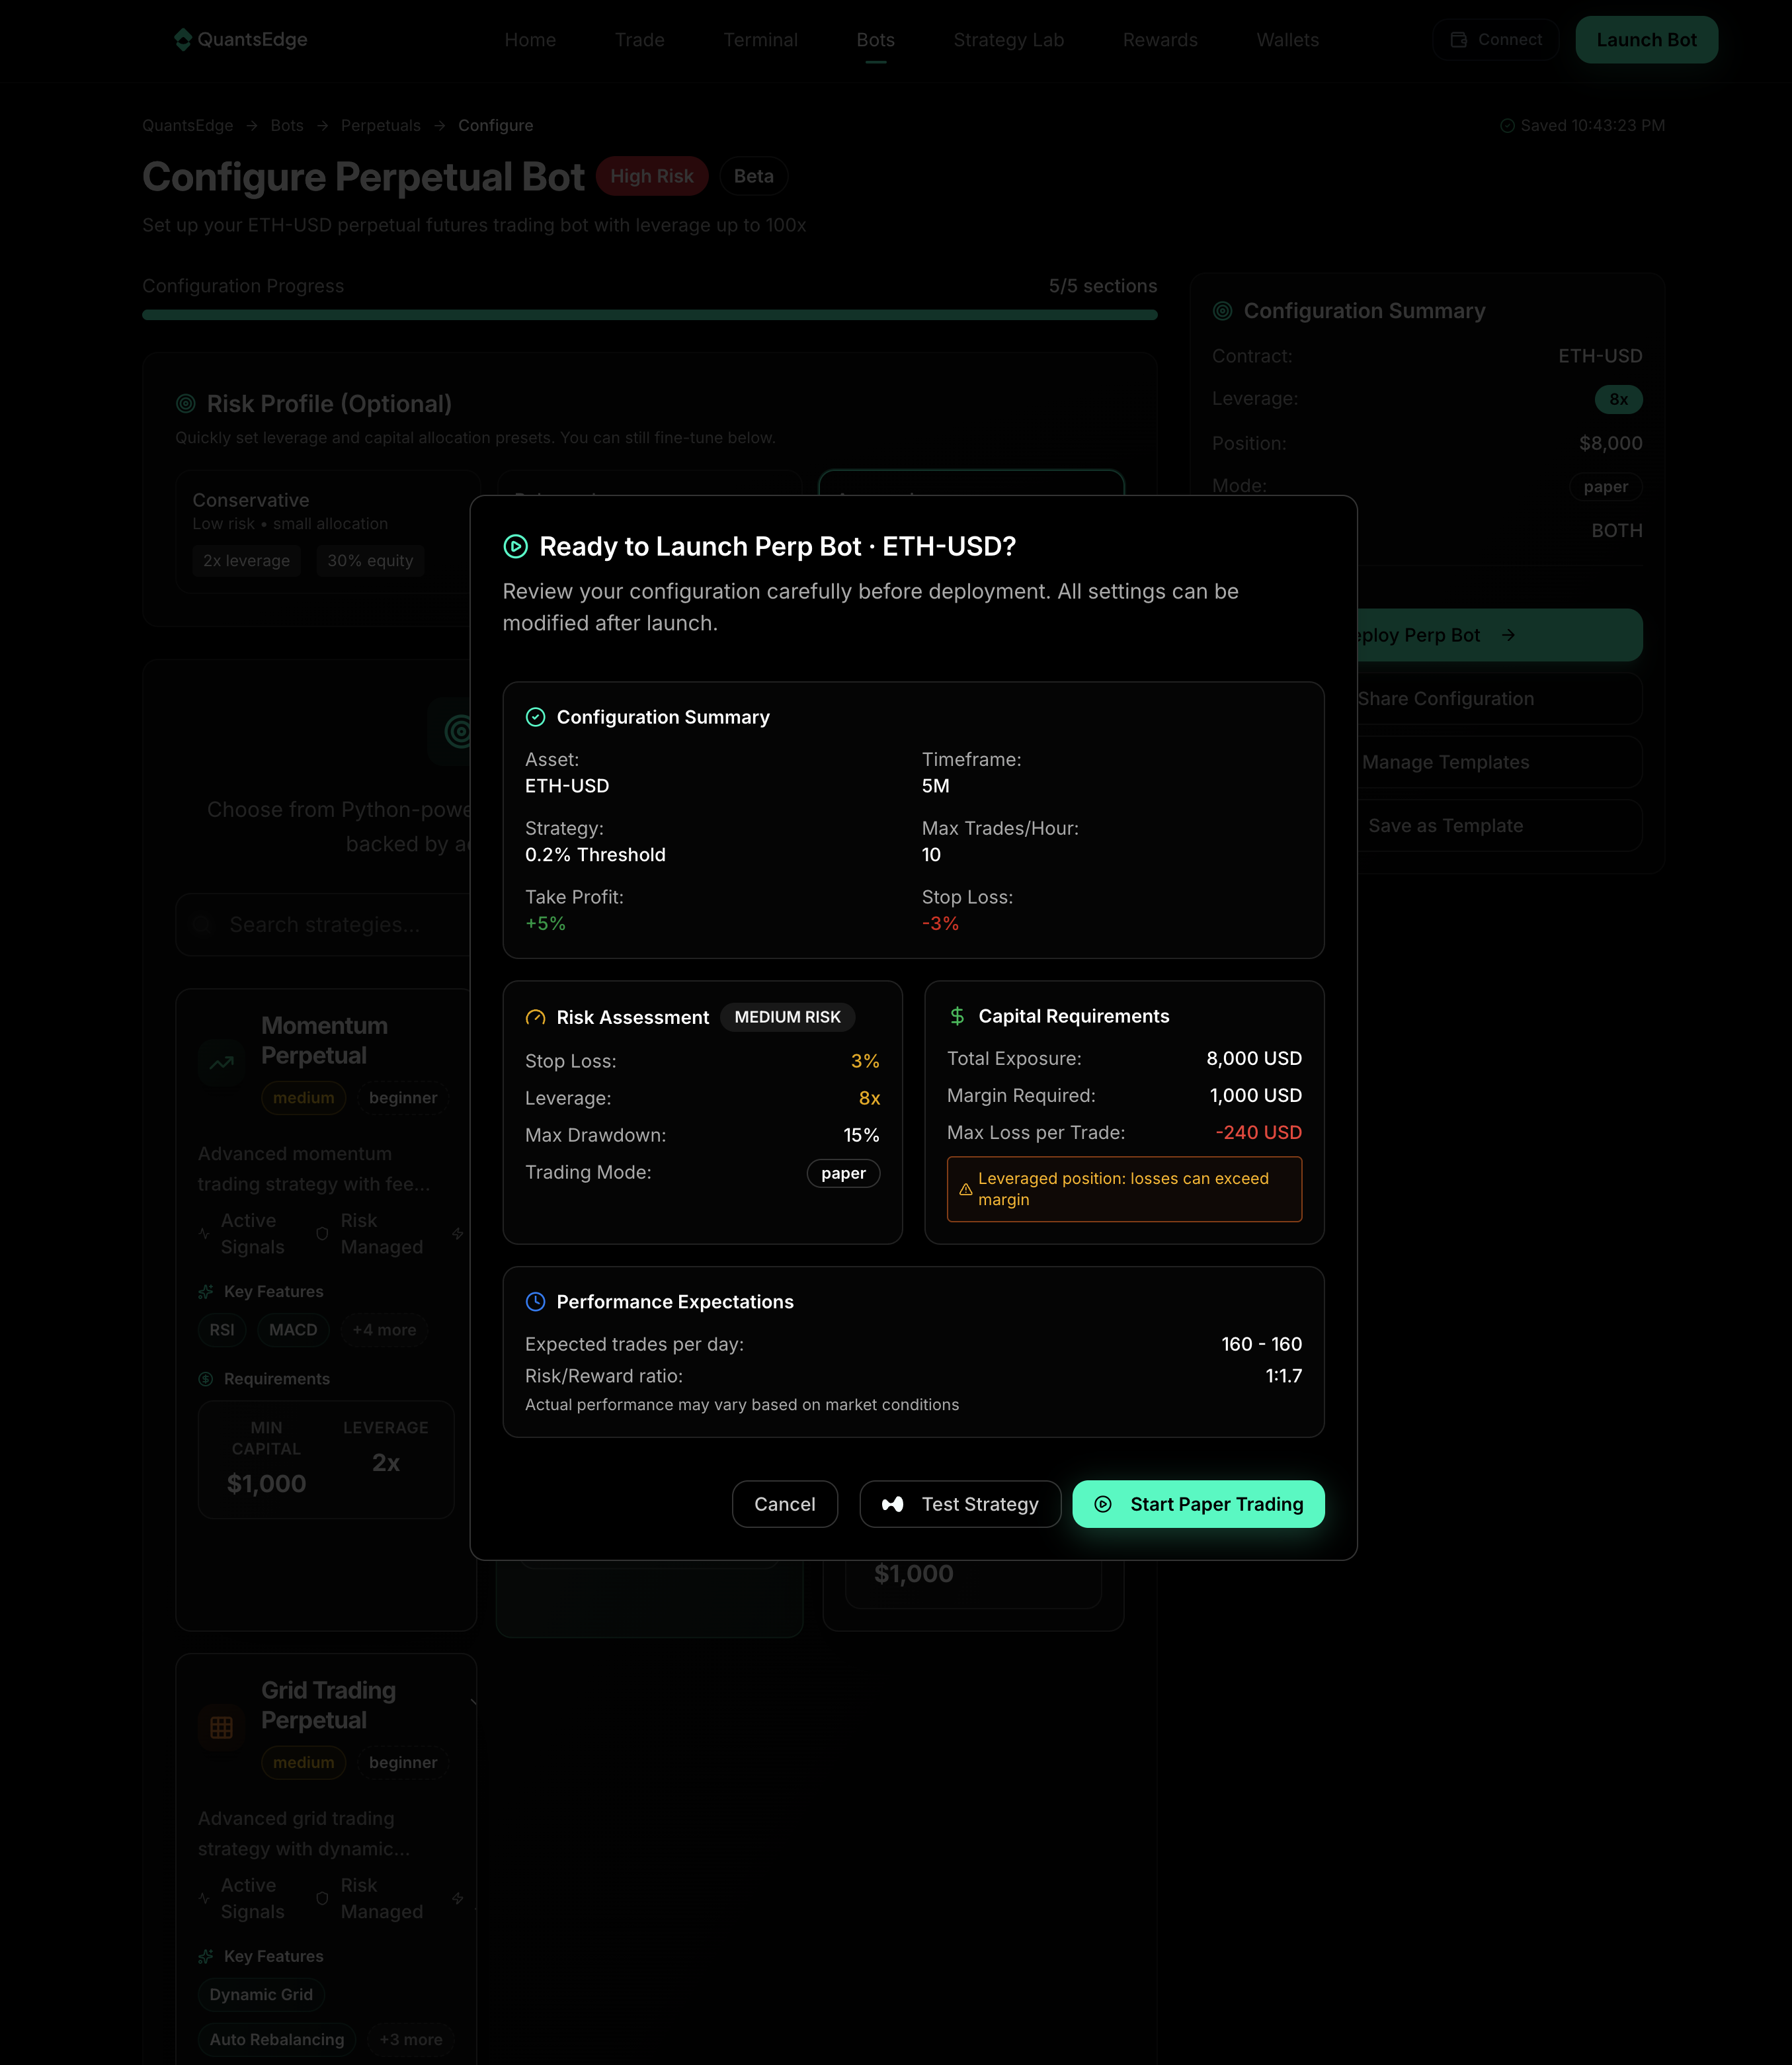Click the QuantsEdge logo icon
This screenshot has width=1792, height=2065.
click(x=182, y=39)
